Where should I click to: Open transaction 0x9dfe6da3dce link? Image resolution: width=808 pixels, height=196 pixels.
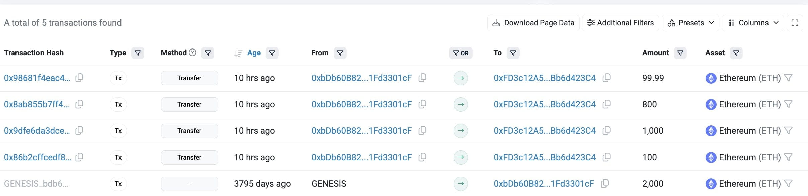(x=37, y=131)
